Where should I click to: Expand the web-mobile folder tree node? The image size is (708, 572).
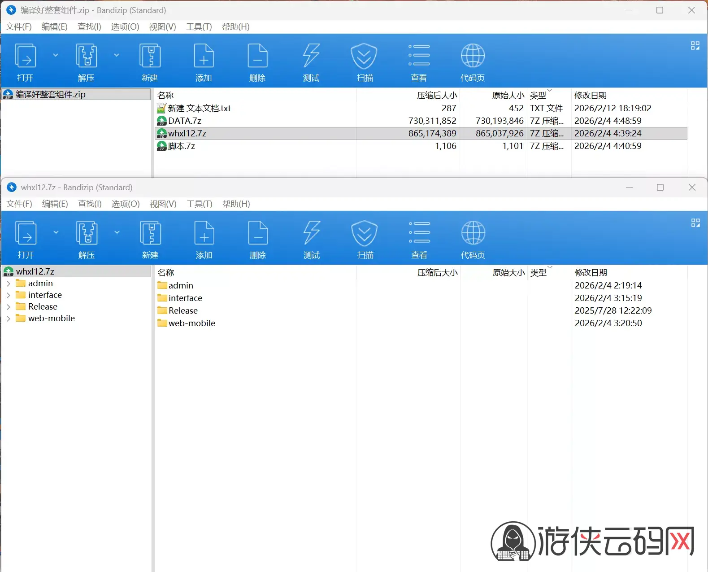[x=9, y=319]
